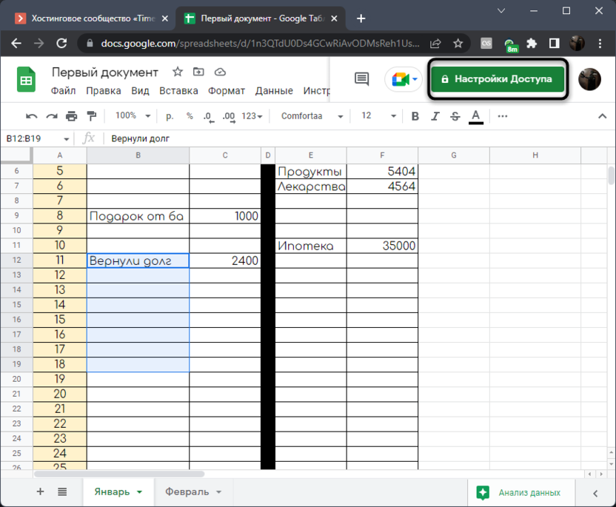Open the all sheets list icon

[62, 492]
